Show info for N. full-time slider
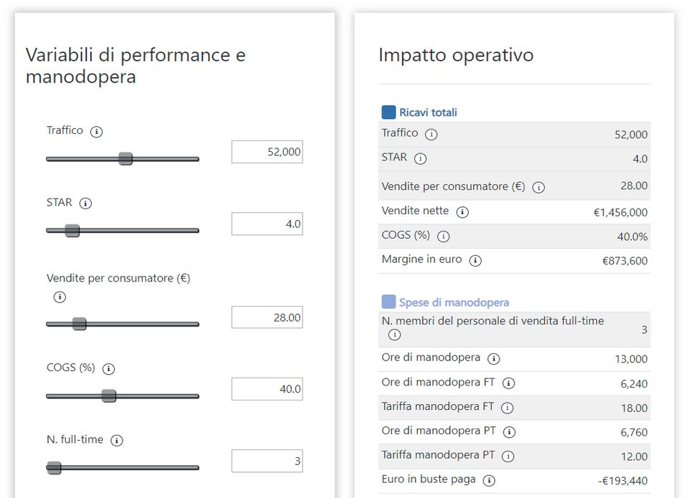 click(117, 441)
